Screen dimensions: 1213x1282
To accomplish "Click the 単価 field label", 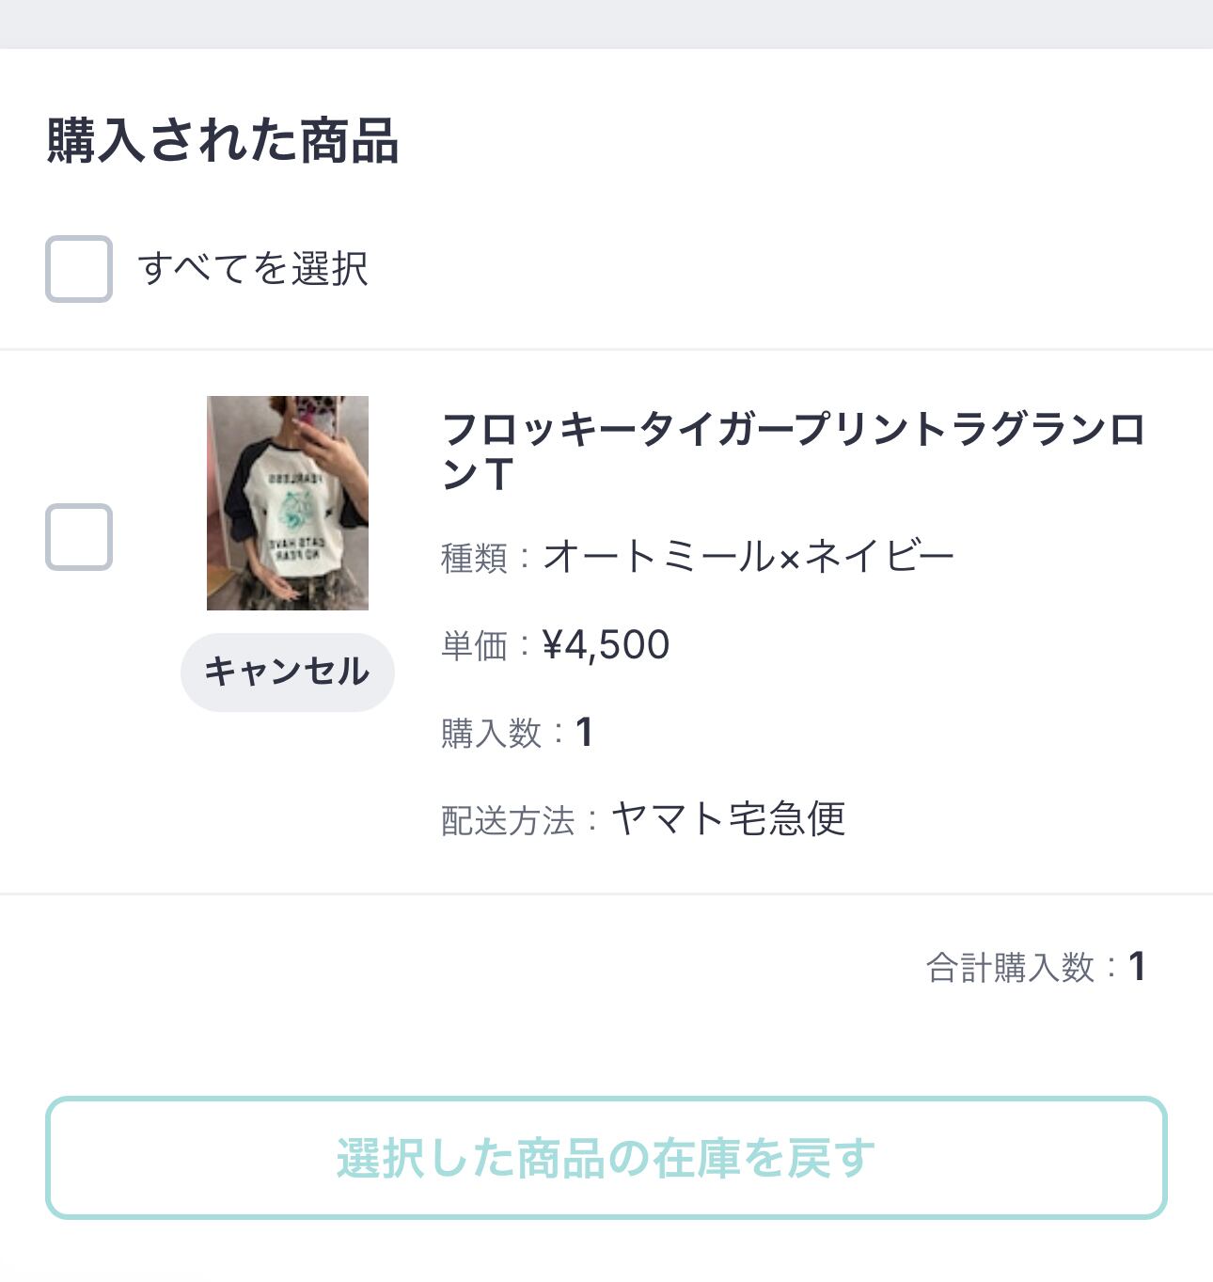I will point(474,646).
